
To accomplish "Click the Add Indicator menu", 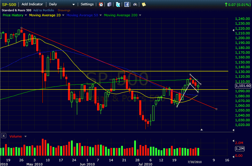I will click(32, 4).
